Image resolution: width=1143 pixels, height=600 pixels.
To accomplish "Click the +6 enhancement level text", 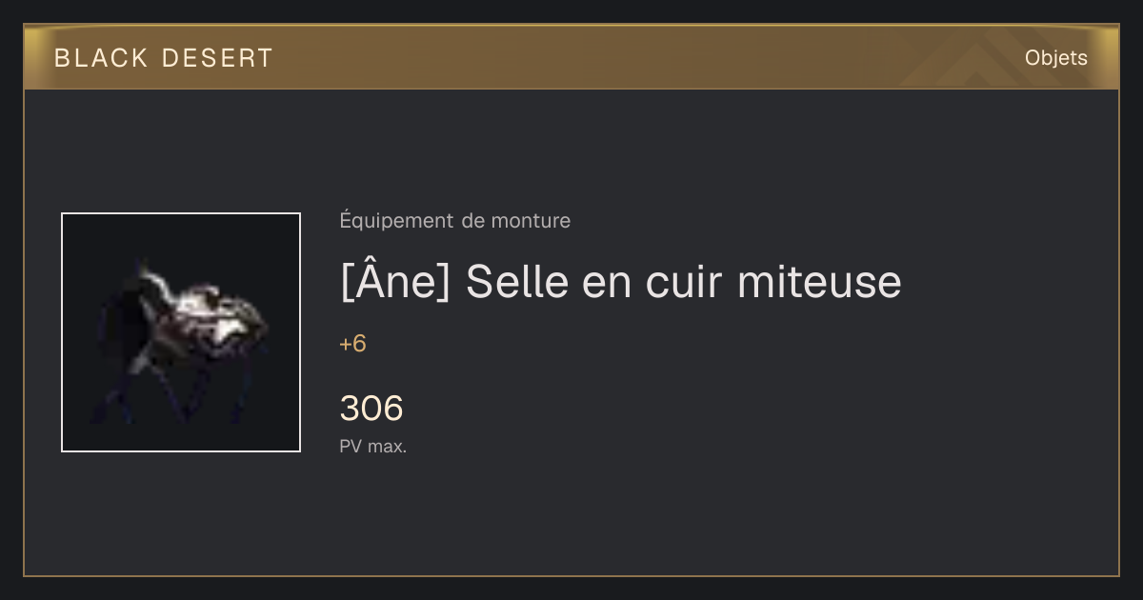I will tap(352, 344).
